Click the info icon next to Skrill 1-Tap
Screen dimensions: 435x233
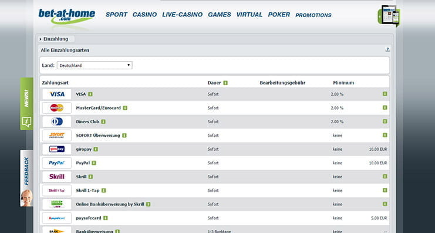103,191
